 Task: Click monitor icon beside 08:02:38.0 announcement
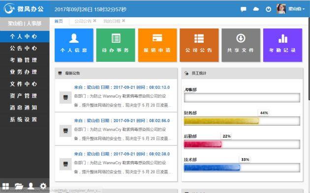click(65, 164)
